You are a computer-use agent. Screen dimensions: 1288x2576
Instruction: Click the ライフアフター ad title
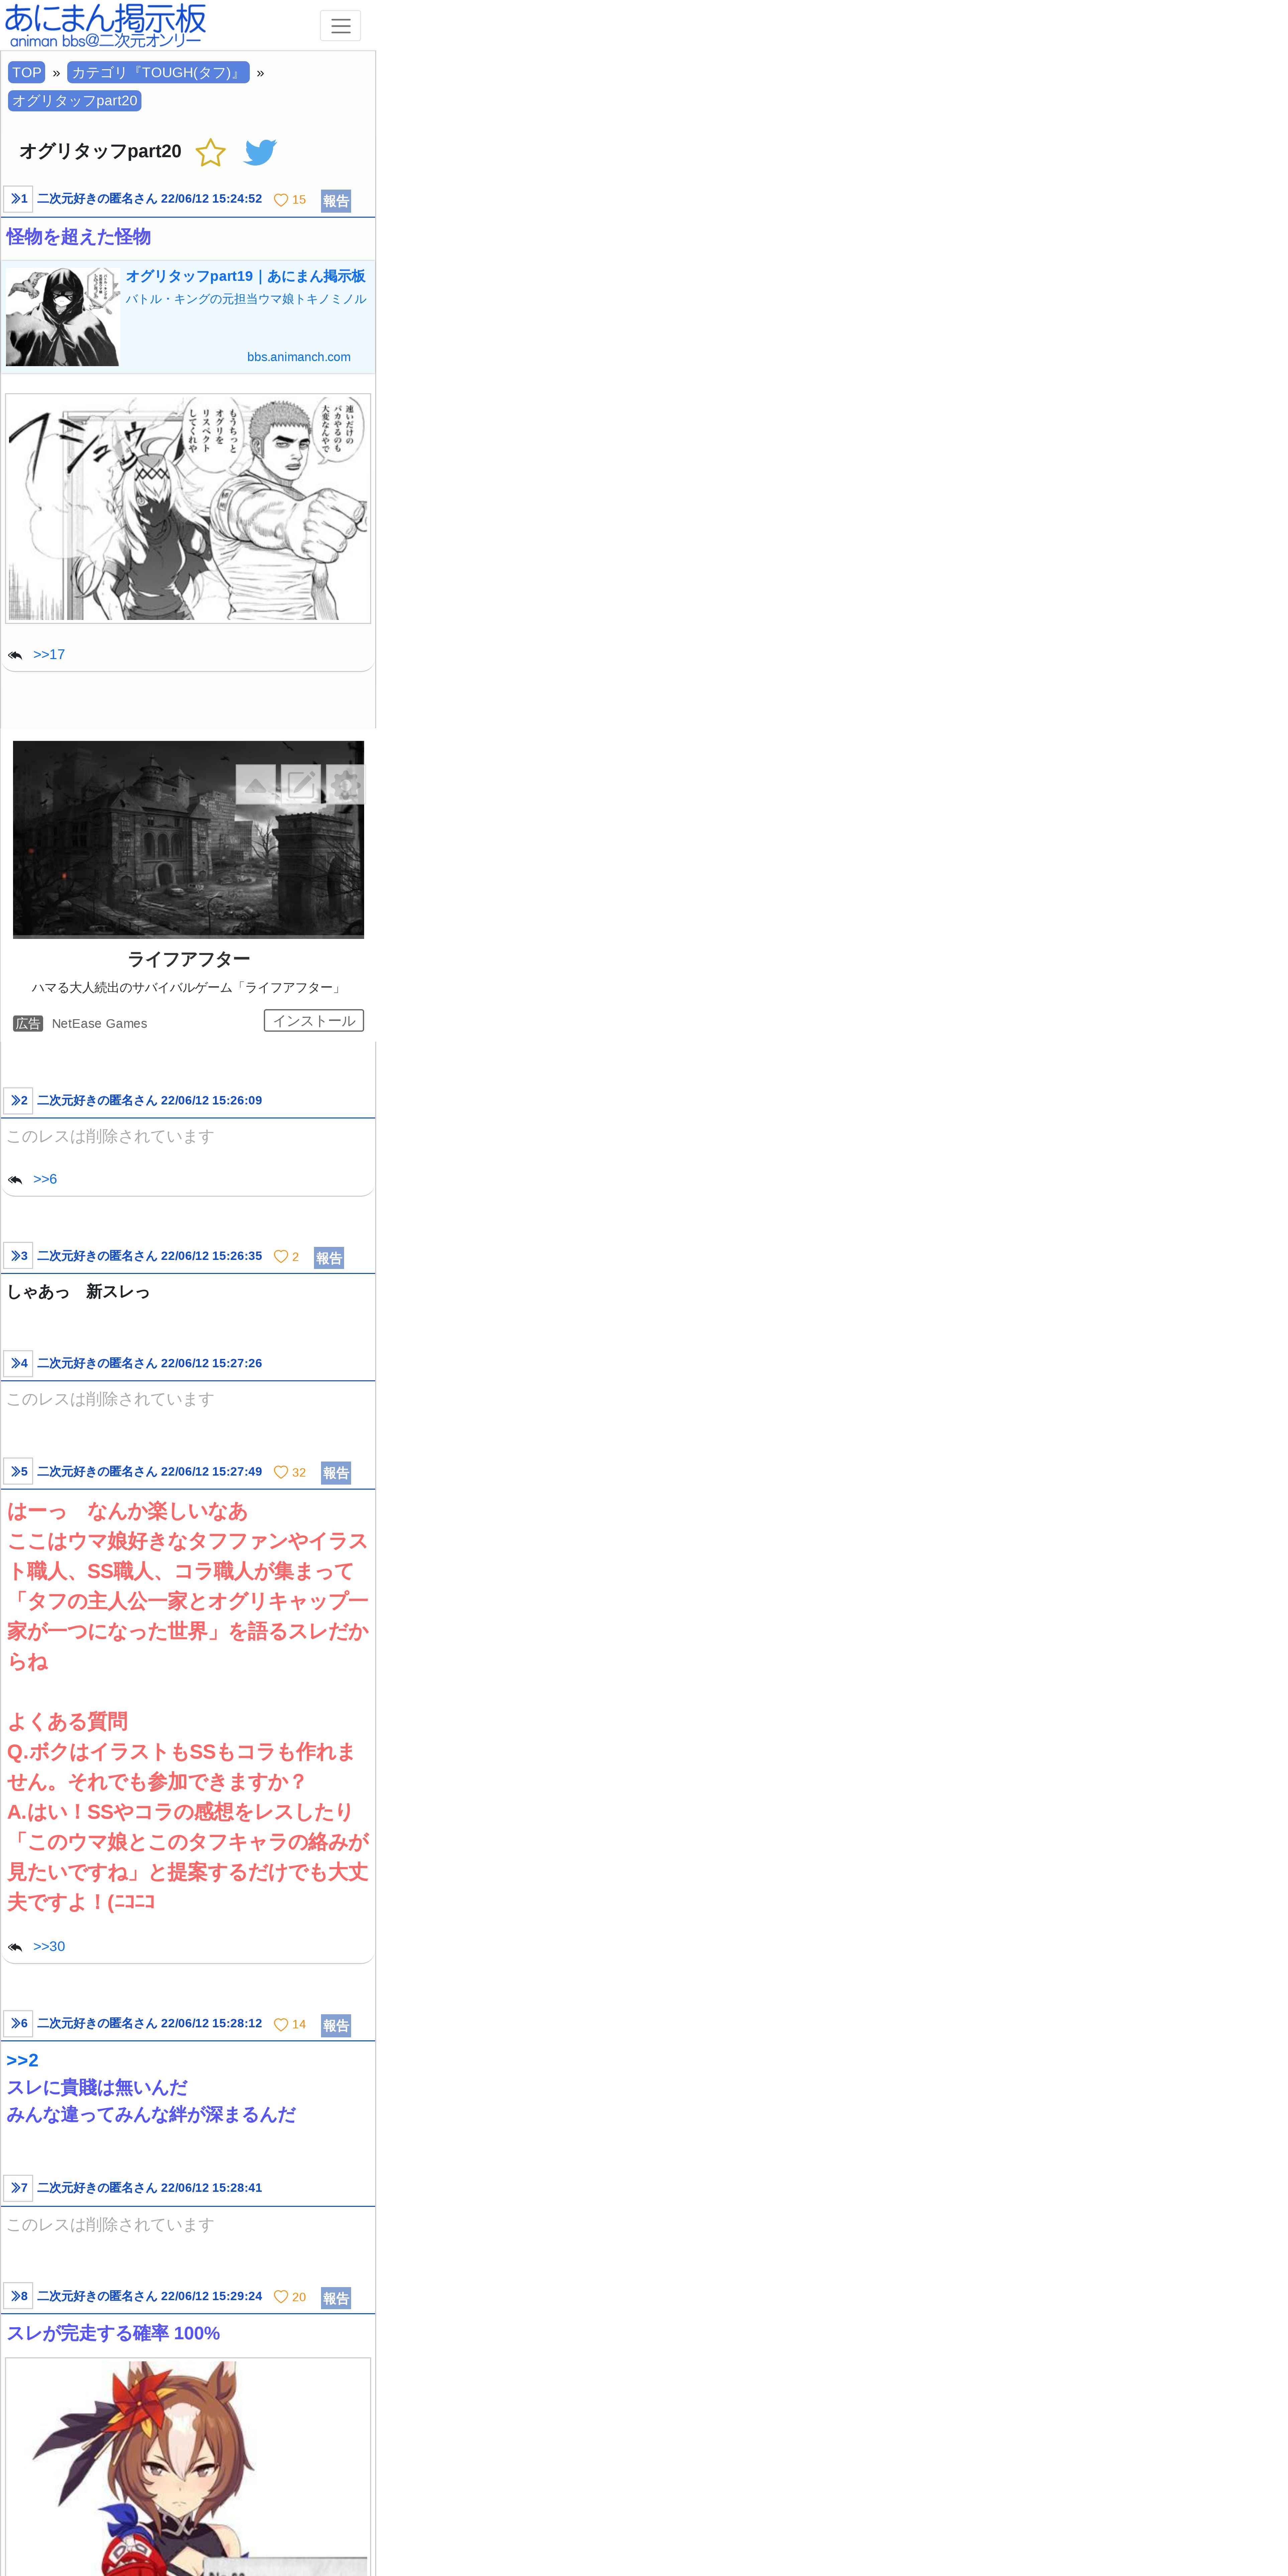coord(188,959)
